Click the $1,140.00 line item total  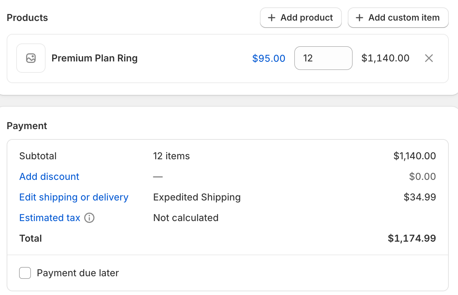pos(385,58)
